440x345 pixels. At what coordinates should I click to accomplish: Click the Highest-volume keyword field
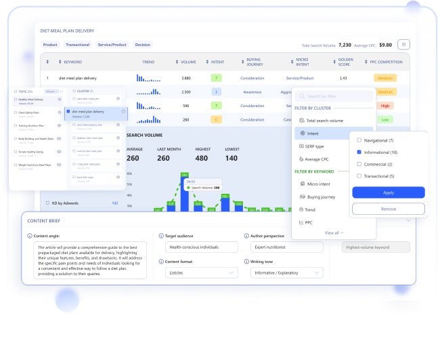coord(376,247)
